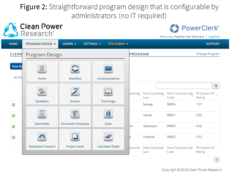Click the Deadlines label text
Image resolution: width=230 pixels, height=179 pixels.
point(42,101)
